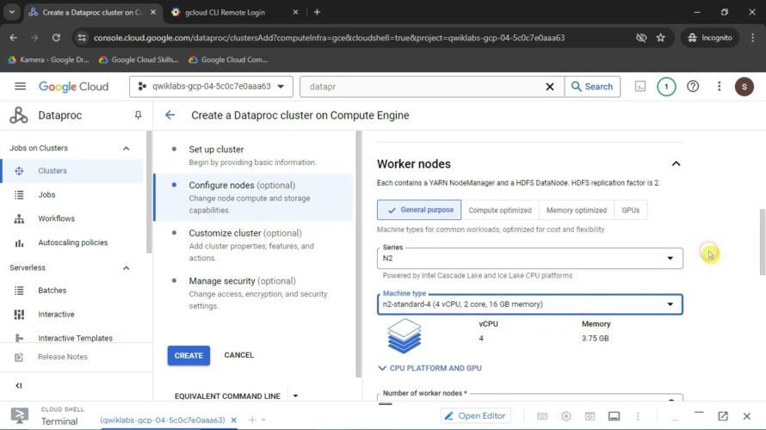
Task: Click the Google Cloud logo
Action: (x=74, y=86)
